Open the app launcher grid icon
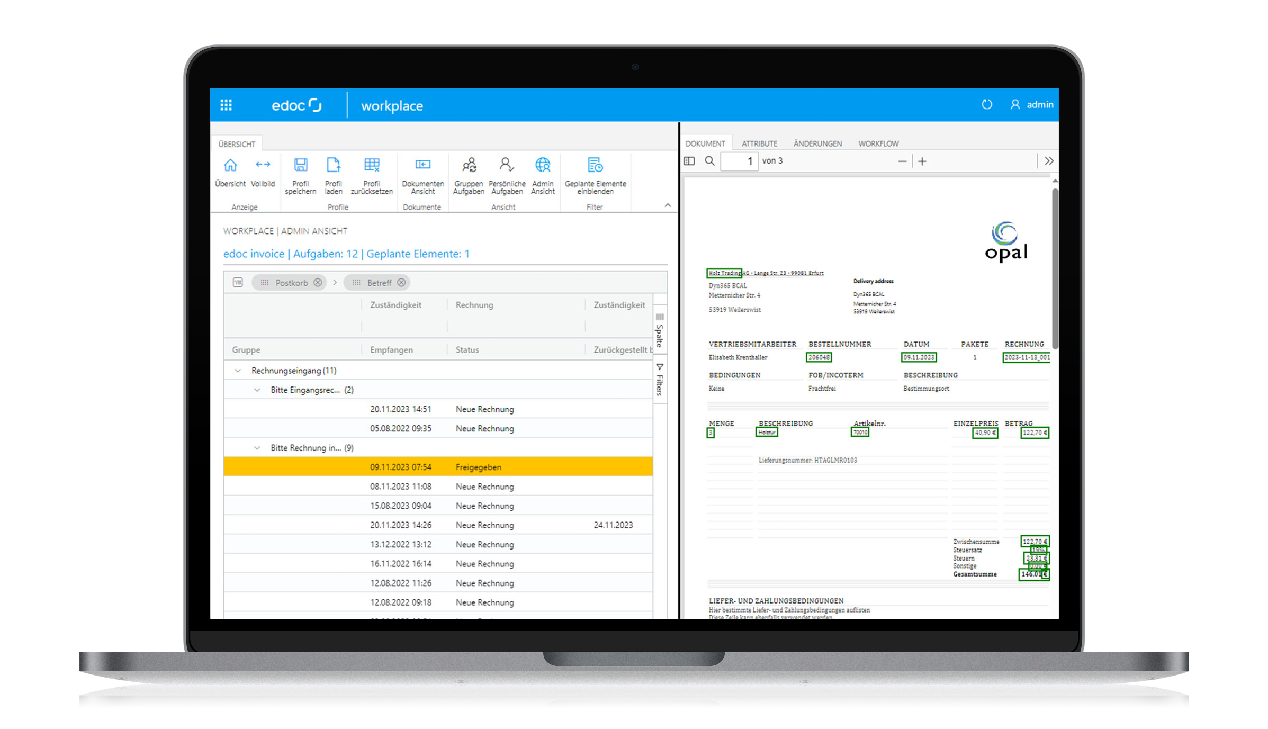Viewport: 1268px width, 729px height. click(226, 105)
